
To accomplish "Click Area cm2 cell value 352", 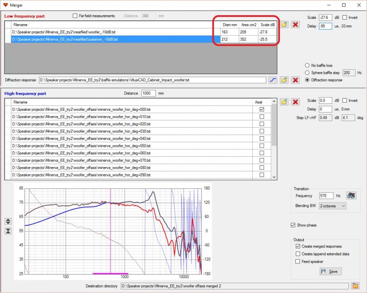I will pyautogui.click(x=249, y=39).
